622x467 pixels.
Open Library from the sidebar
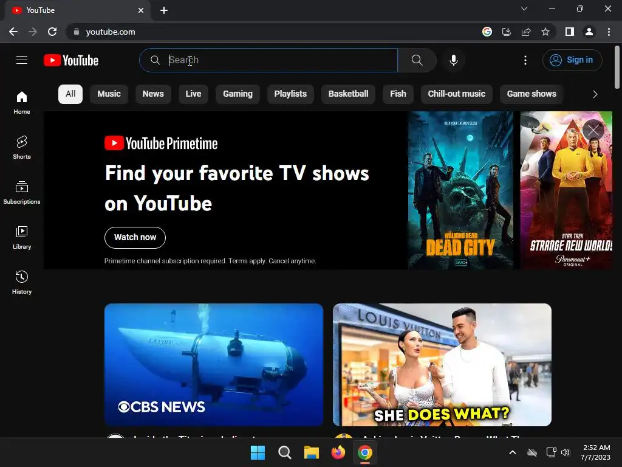[x=22, y=238]
